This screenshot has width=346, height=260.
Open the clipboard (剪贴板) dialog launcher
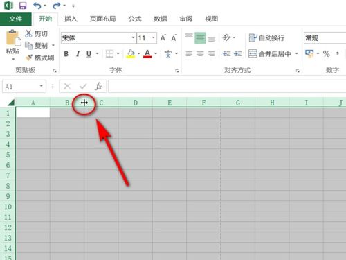pyautogui.click(x=55, y=71)
